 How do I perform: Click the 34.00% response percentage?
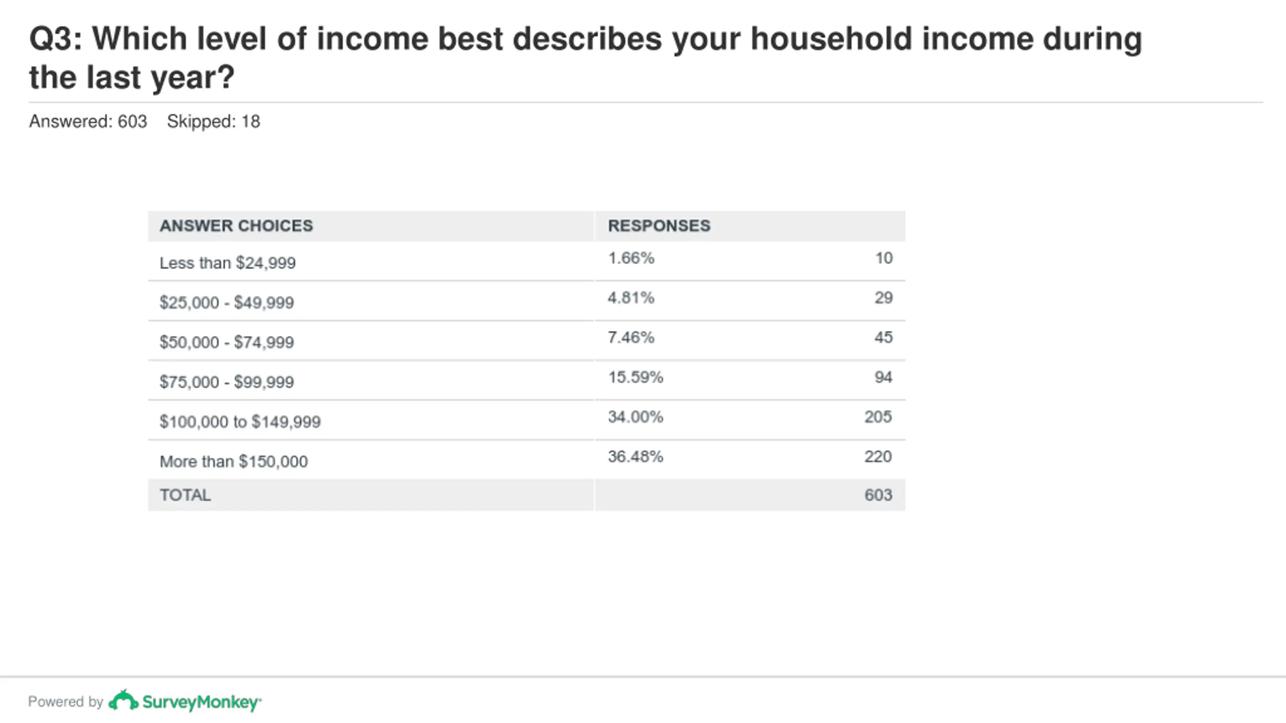635,417
